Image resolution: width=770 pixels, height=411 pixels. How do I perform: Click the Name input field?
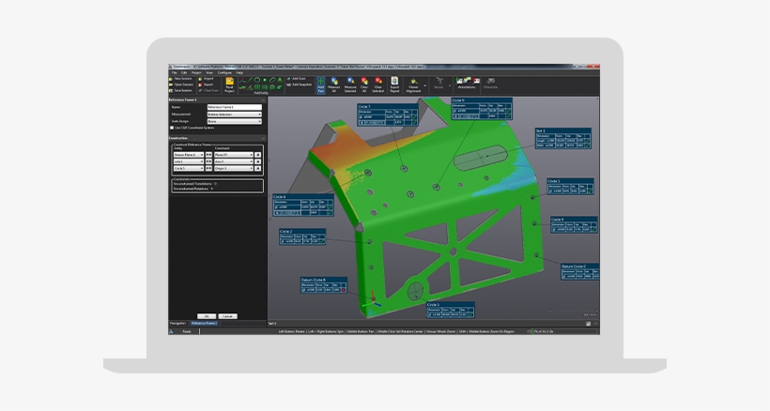(235, 107)
